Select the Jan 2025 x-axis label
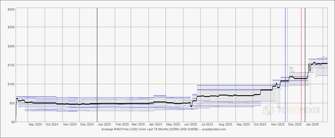This screenshot has width=335, height=138. pos(105,125)
